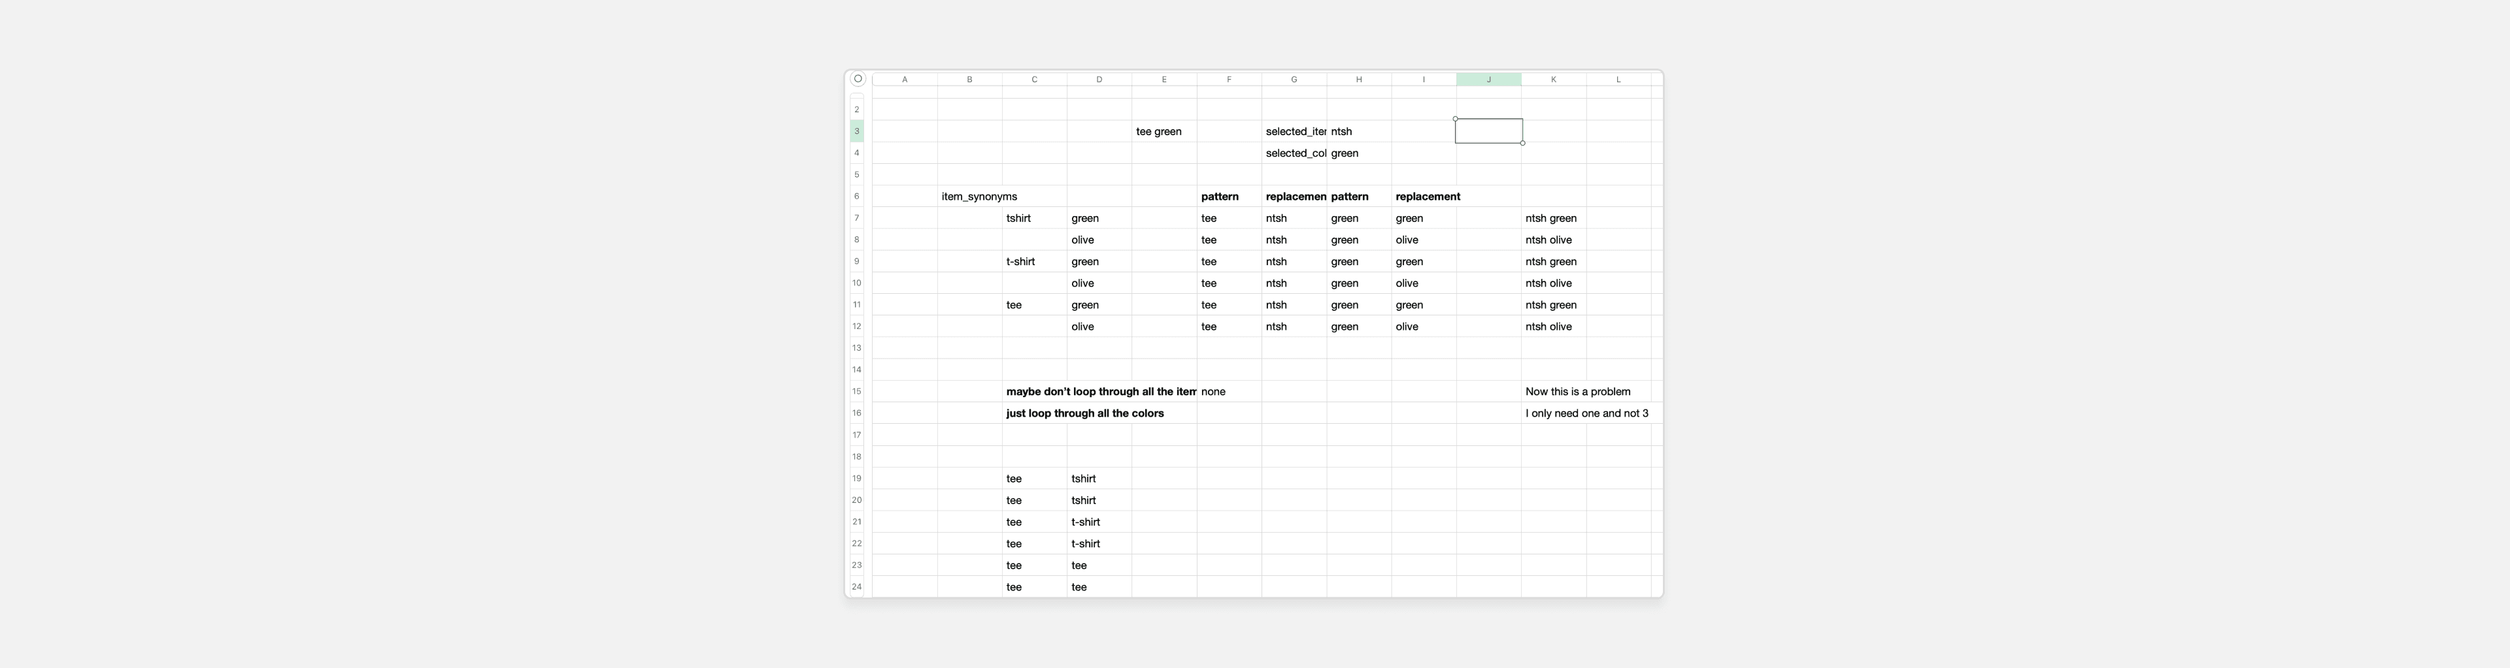Image resolution: width=2510 pixels, height=668 pixels.
Task: Click 'green' in column H row 12
Action: pos(1360,327)
